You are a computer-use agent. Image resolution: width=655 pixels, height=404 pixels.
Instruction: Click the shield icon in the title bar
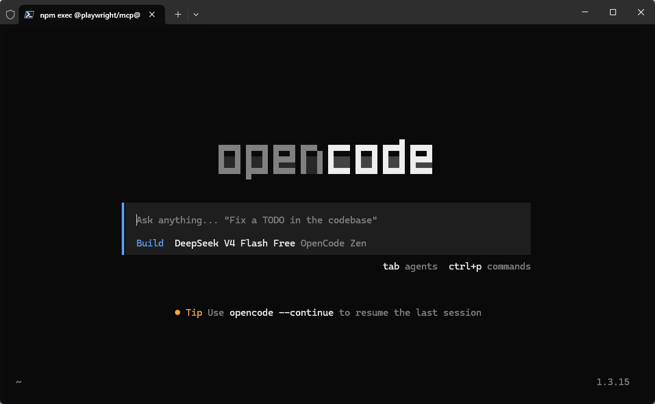[10, 15]
